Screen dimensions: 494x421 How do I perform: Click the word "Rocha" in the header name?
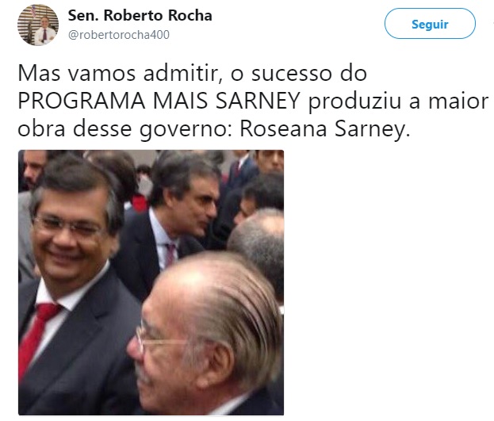(190, 15)
